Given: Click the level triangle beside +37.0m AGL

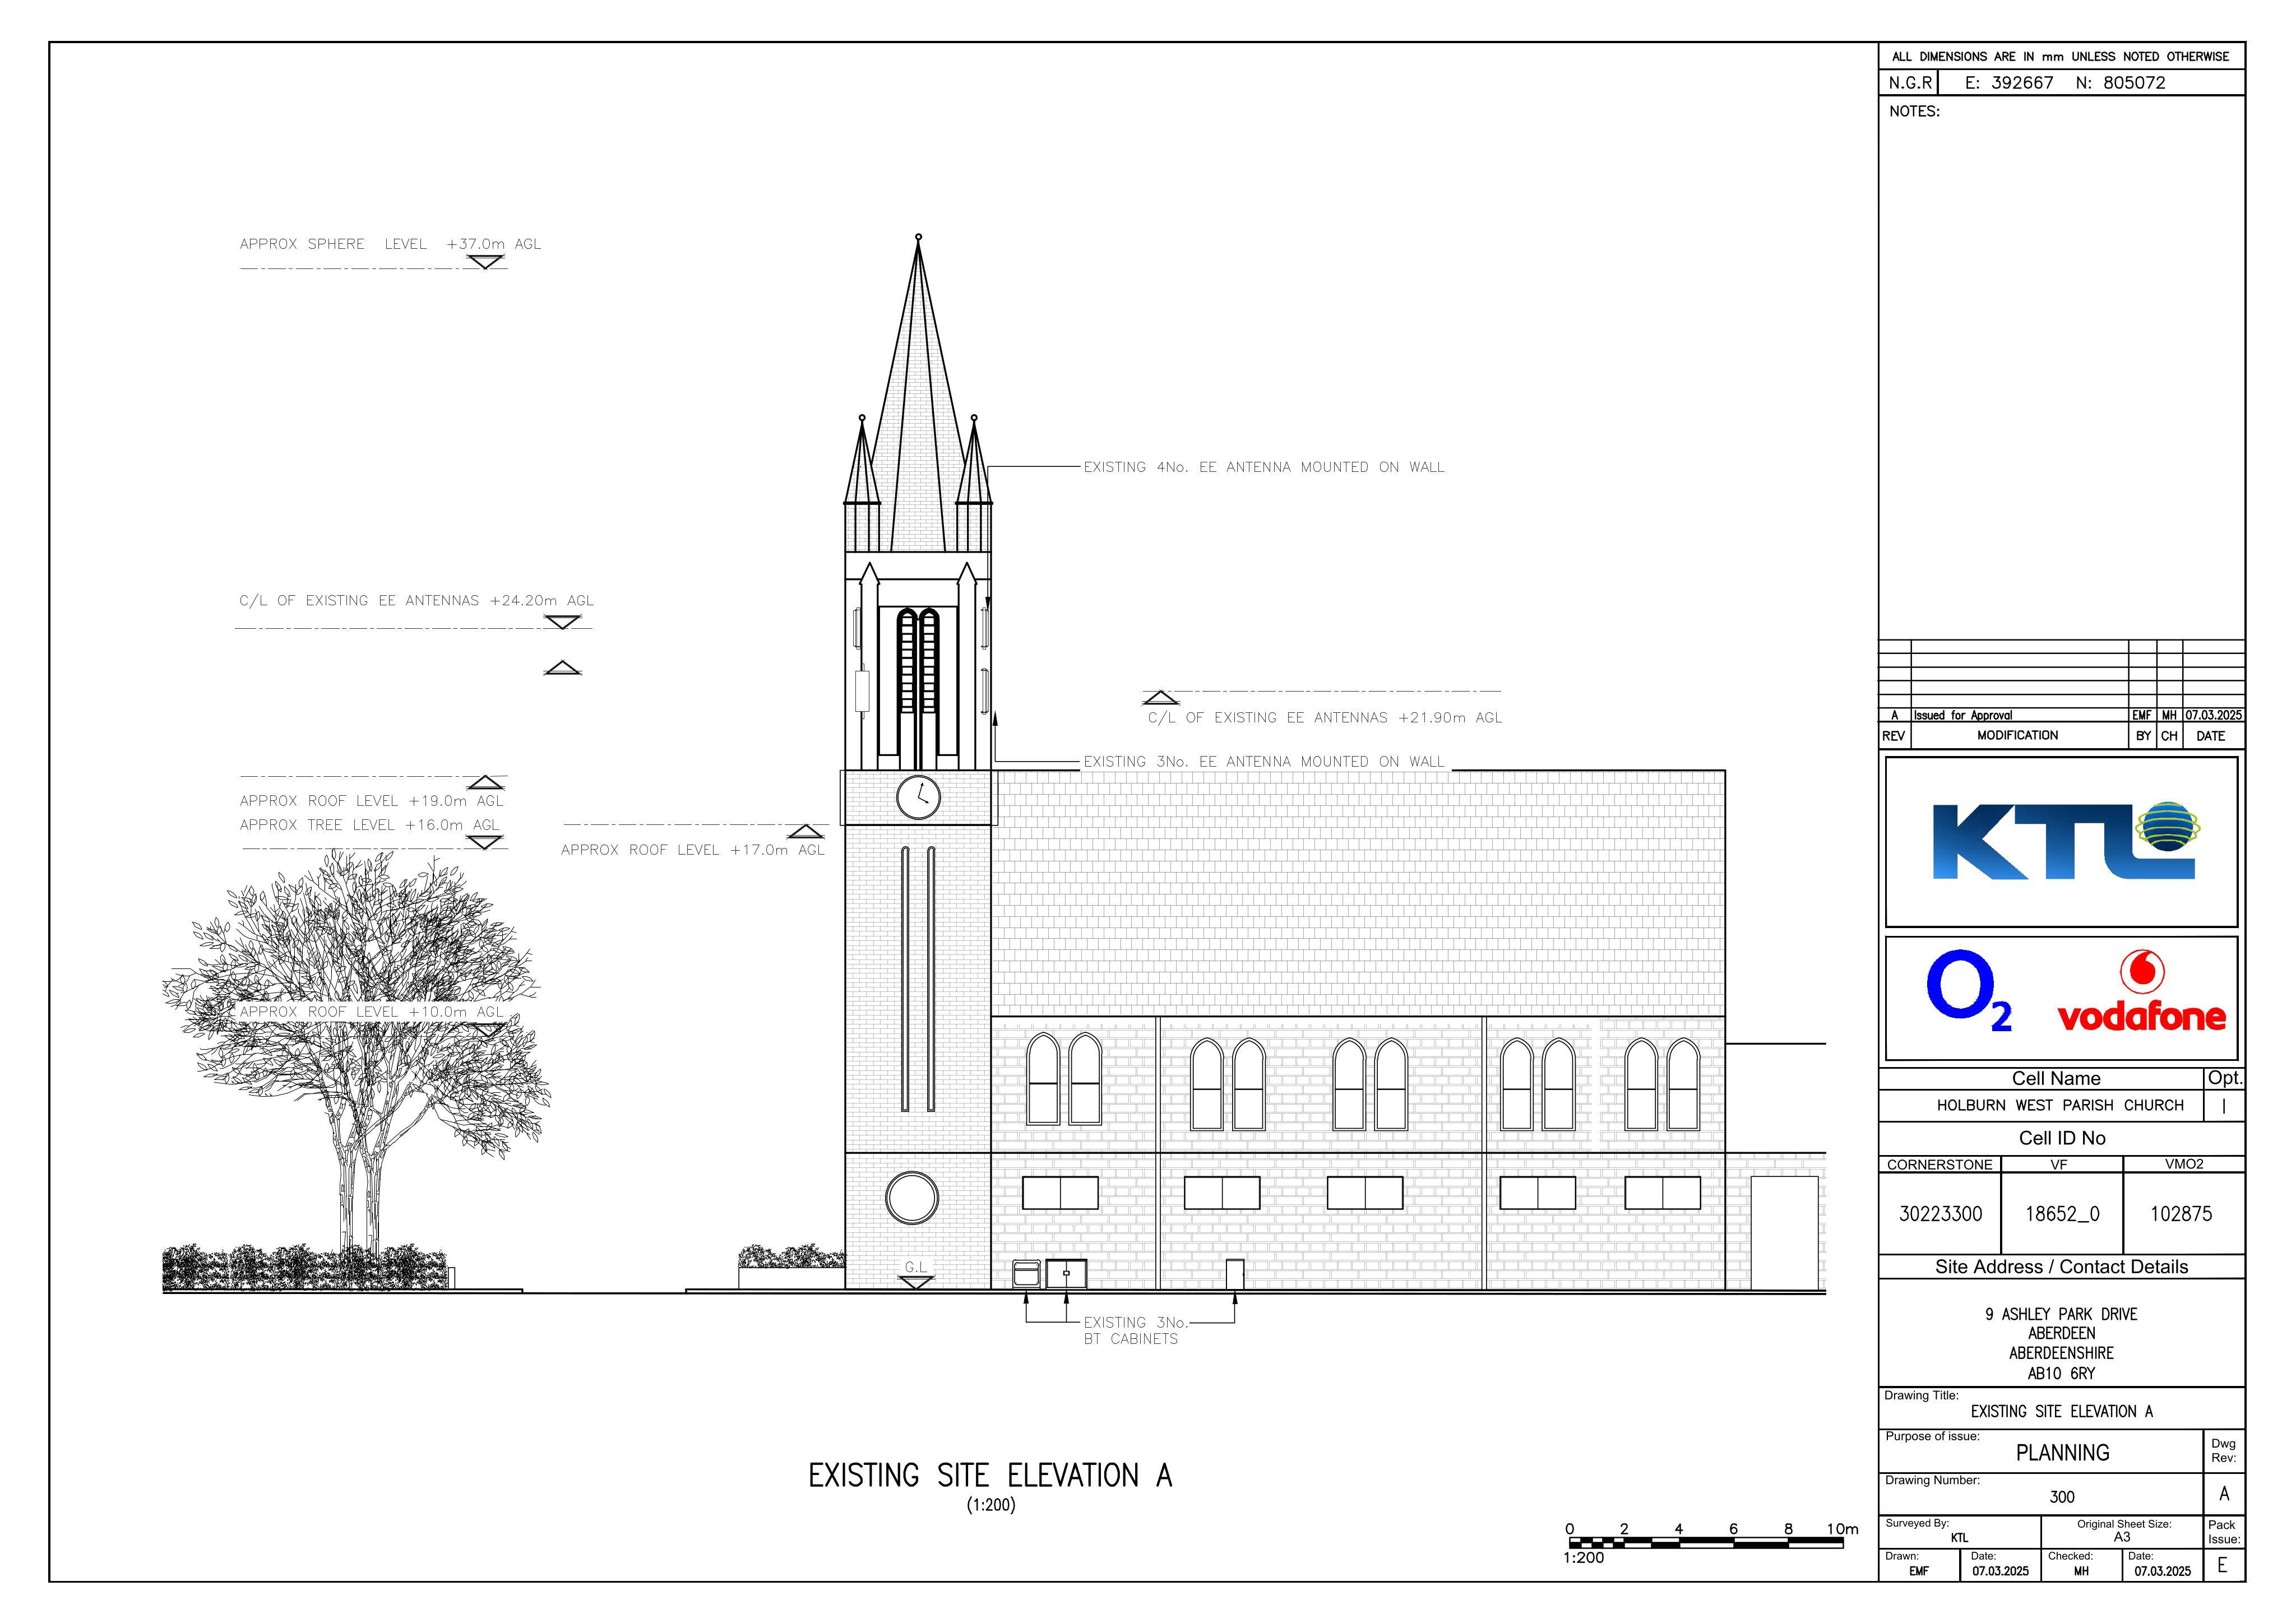Looking at the screenshot, I should coord(486,262).
